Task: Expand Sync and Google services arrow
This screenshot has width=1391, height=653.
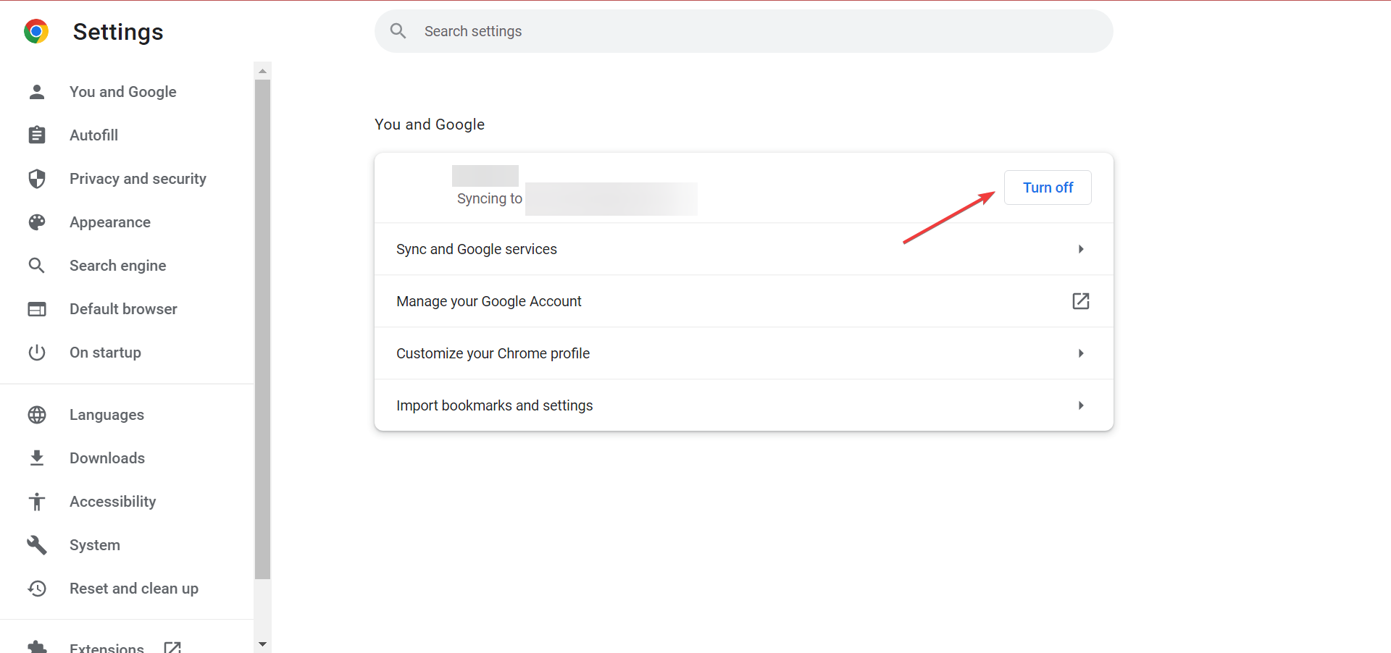Action: (1080, 249)
